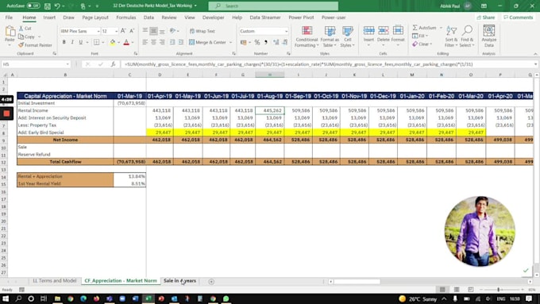Click the Cut scissors command
The image size is (540, 304).
click(x=25, y=29)
